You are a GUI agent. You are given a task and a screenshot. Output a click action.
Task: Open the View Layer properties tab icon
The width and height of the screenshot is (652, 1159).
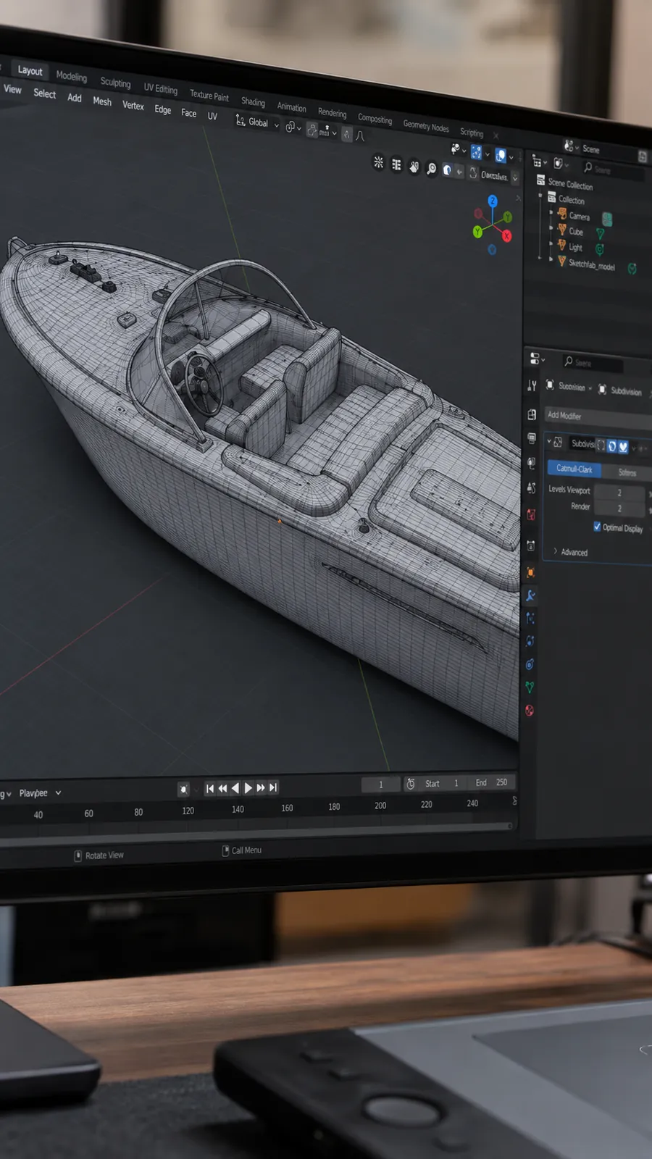pos(532,463)
